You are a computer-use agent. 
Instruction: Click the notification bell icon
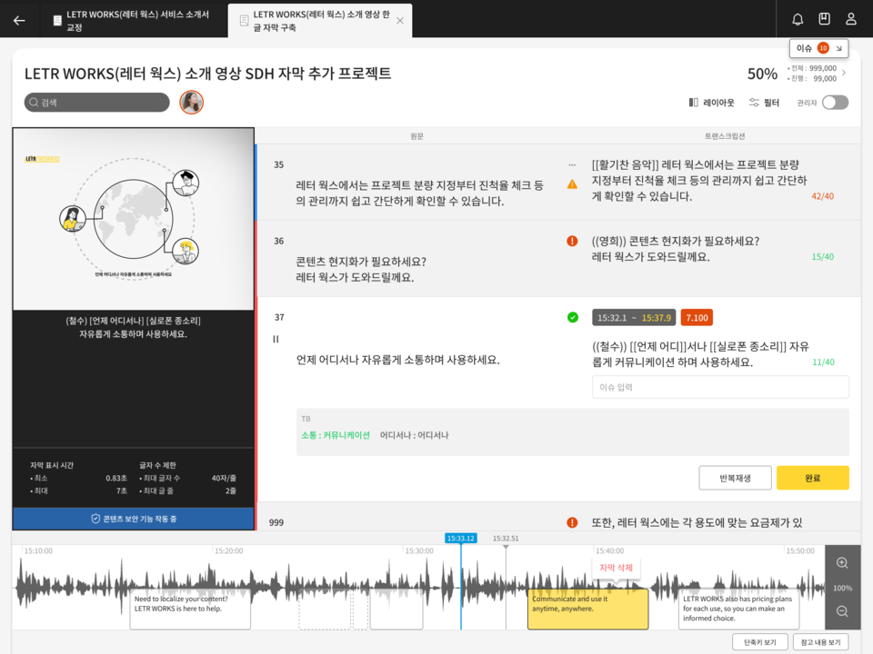point(796,17)
